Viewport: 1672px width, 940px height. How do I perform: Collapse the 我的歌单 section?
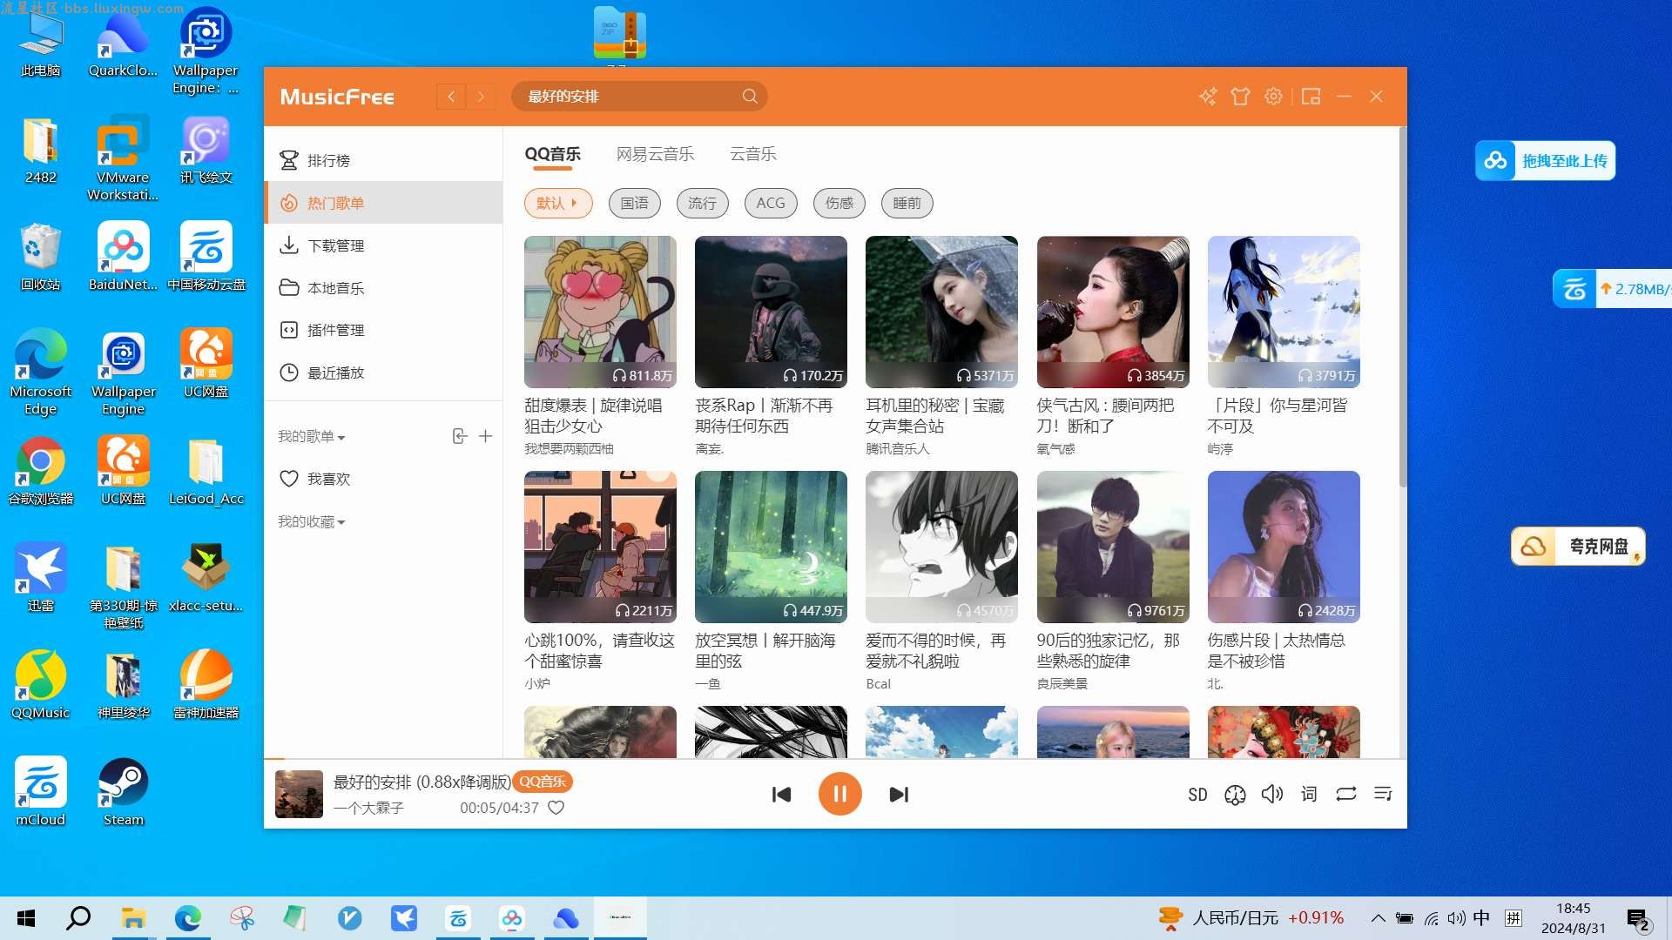[x=312, y=436]
